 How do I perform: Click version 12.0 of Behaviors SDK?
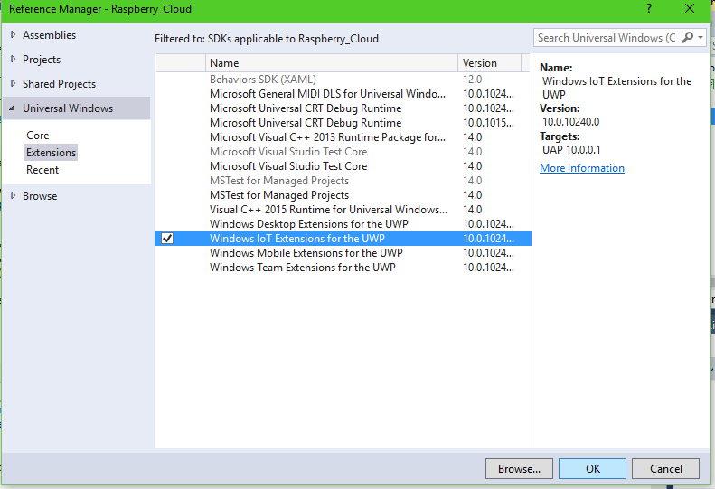pyautogui.click(x=473, y=80)
